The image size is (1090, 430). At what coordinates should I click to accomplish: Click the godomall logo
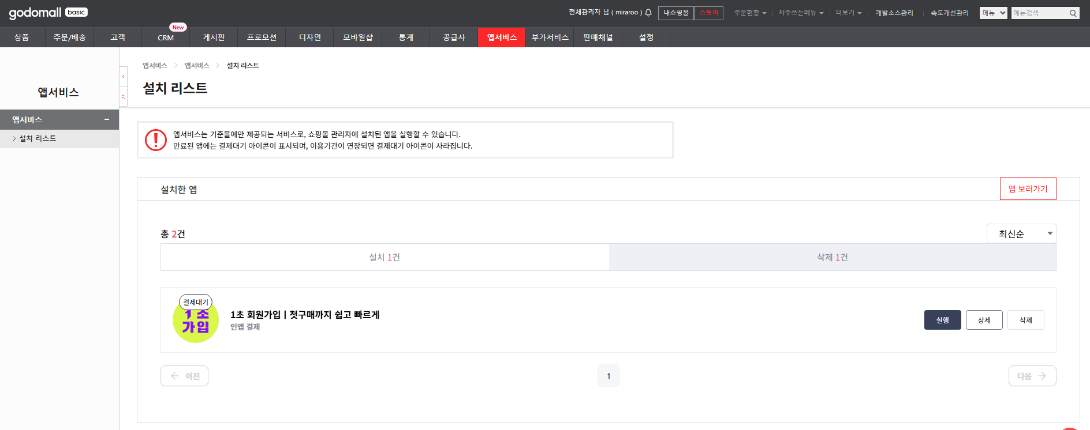pyautogui.click(x=48, y=12)
